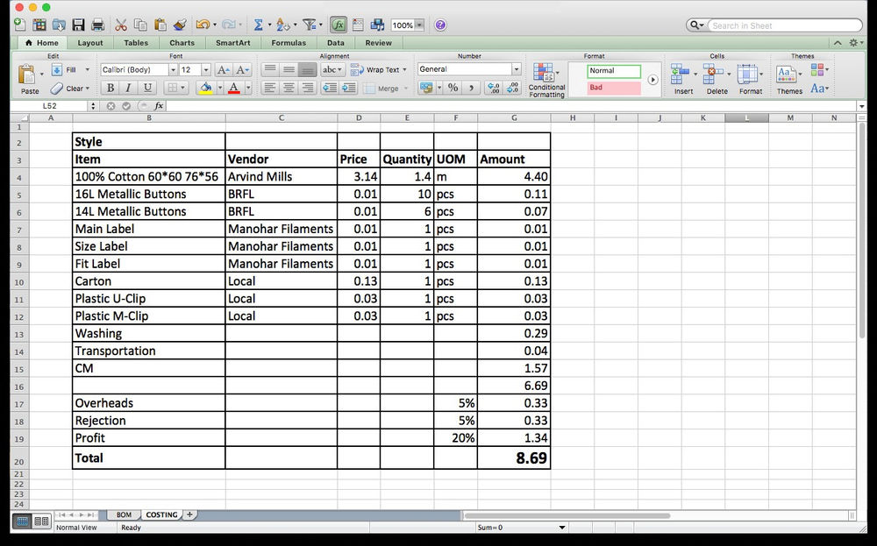Click the percent style icon
The image size is (877, 546).
coord(453,88)
